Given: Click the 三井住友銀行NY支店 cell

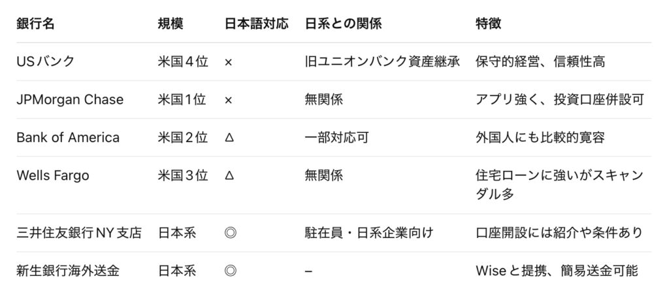Looking at the screenshot, I should [x=79, y=233].
